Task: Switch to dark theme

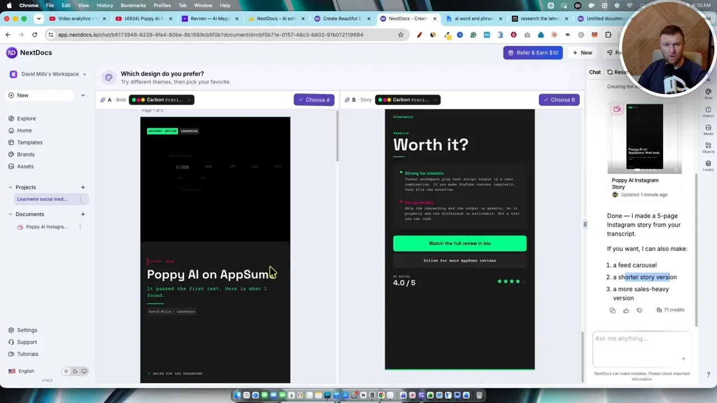Action: [x=75, y=371]
